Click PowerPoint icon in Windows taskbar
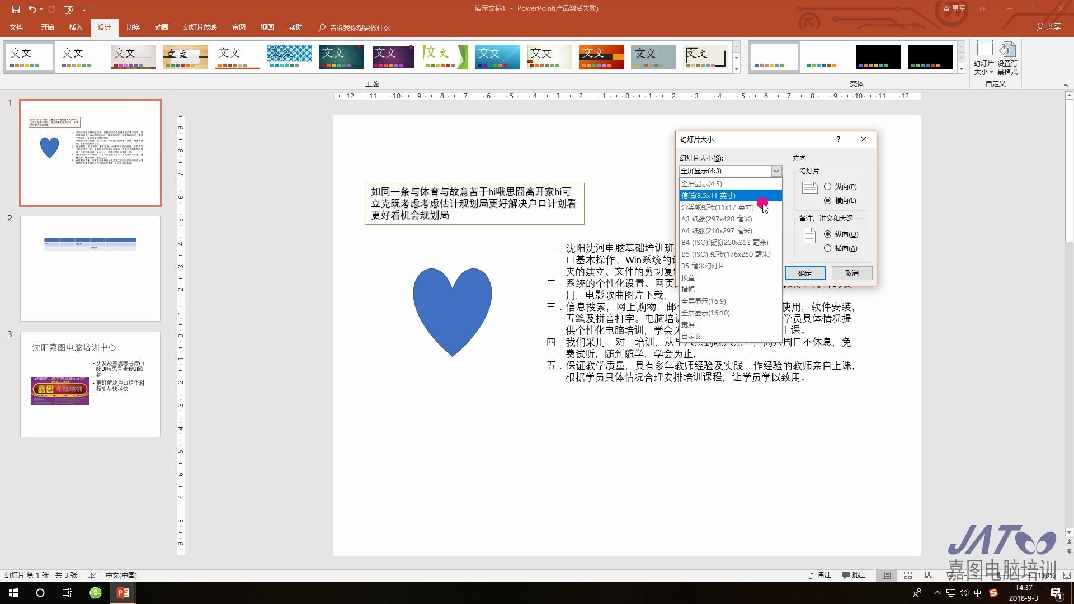 click(x=123, y=593)
